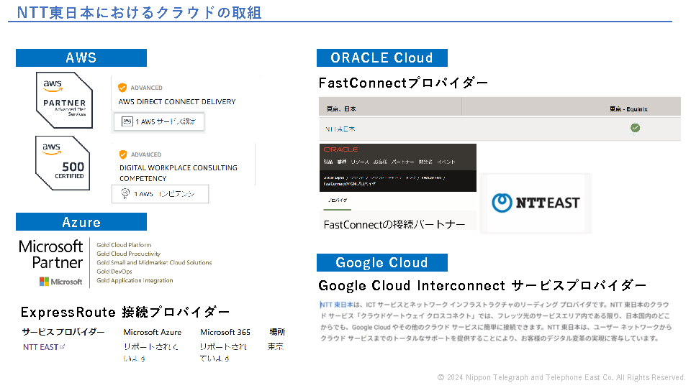Click the '1 AWS サービス認定' button
The width and height of the screenshot is (691, 388).
[159, 121]
